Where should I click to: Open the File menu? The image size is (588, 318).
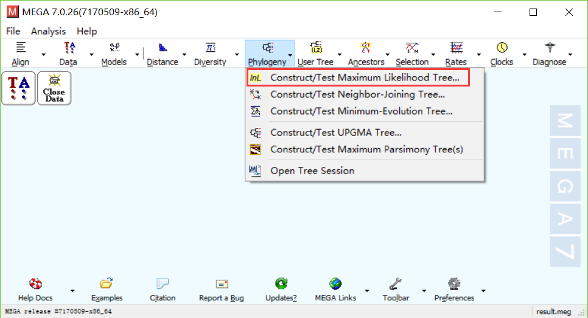[13, 31]
